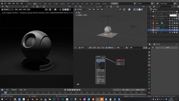Open the object mode dropdown in left viewport

point(7,10)
